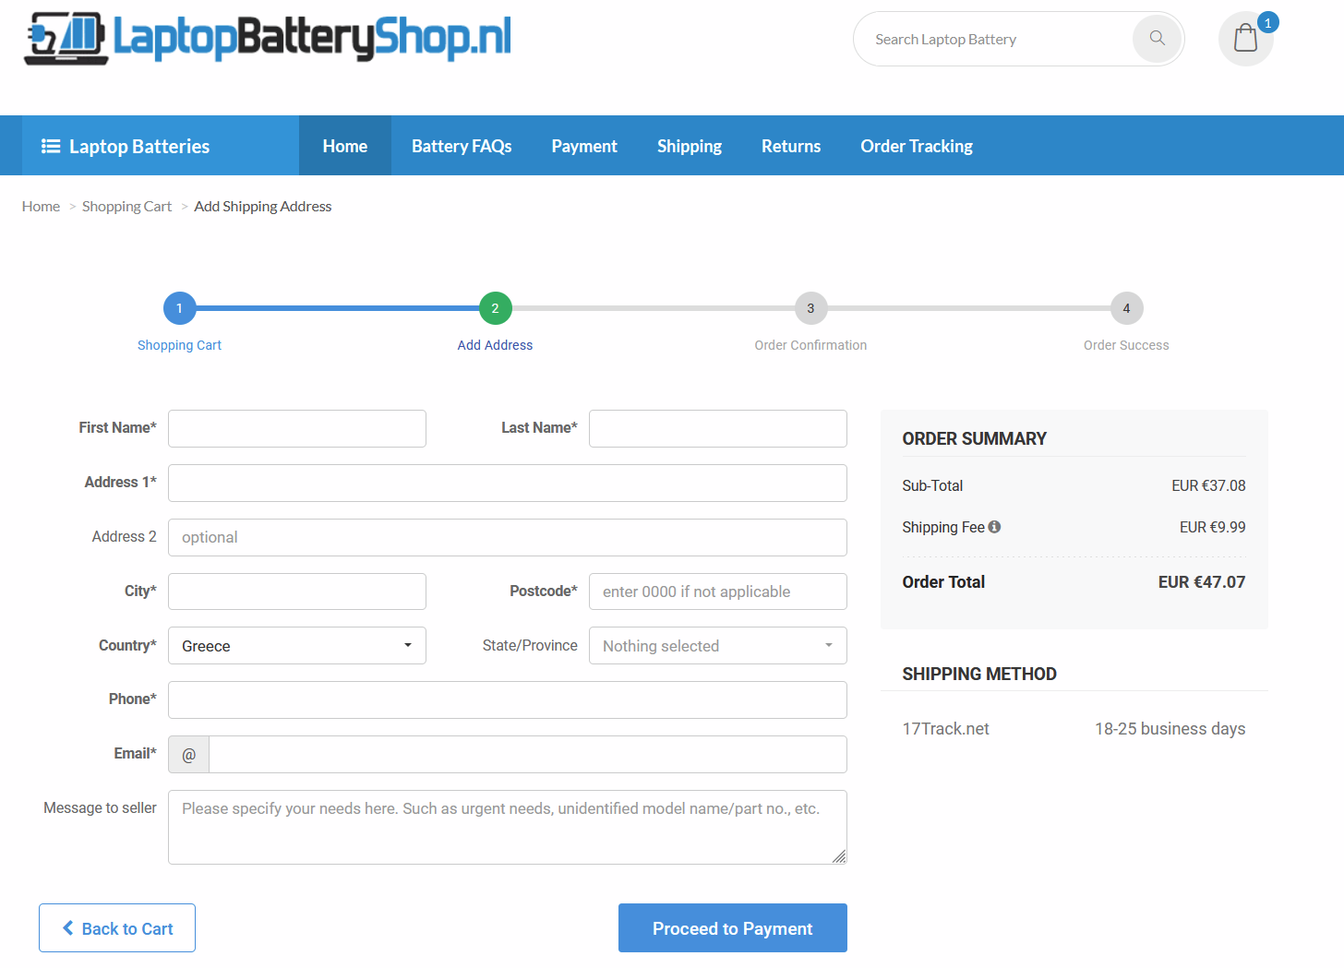Click the 17Track.net shipping method text
The width and height of the screenshot is (1344, 968).
[946, 729]
